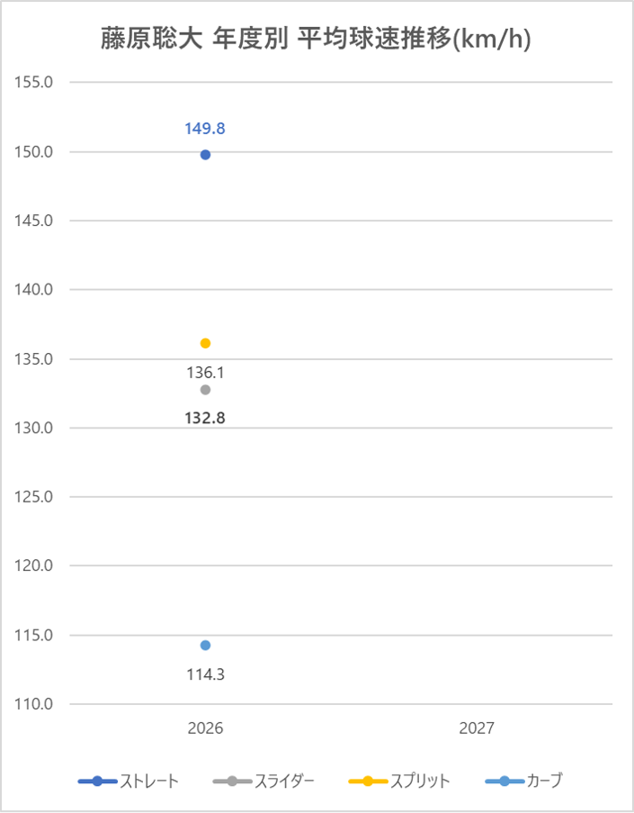Click the 136.1 data label

coord(205,372)
